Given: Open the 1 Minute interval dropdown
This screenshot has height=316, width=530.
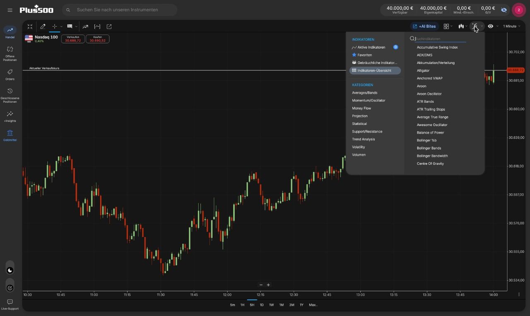Looking at the screenshot, I should [x=512, y=26].
